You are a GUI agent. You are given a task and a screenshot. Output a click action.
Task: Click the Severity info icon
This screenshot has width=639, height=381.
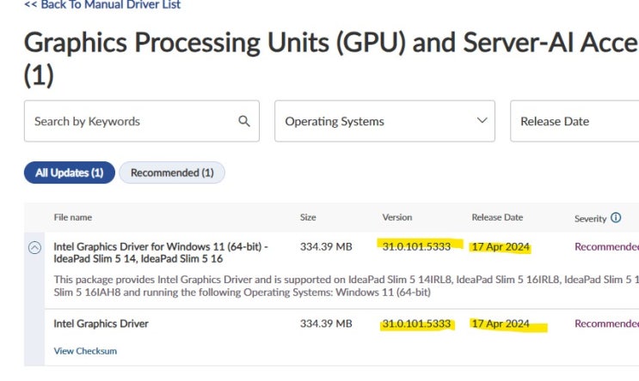coord(616,218)
